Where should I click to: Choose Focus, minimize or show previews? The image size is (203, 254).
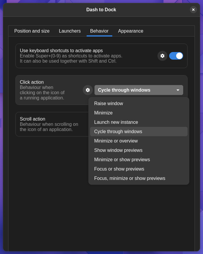(x=139, y=178)
